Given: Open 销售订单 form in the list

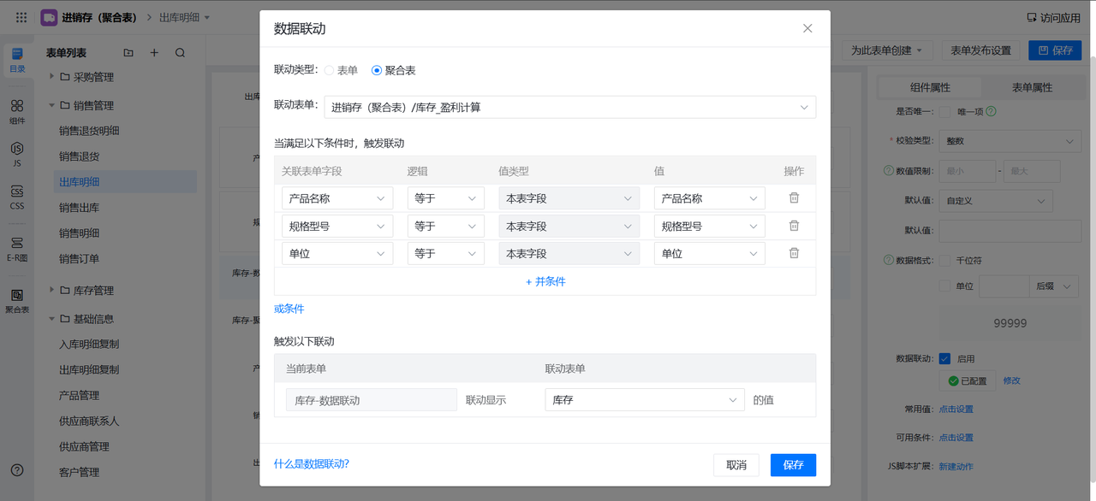Looking at the screenshot, I should click(79, 259).
